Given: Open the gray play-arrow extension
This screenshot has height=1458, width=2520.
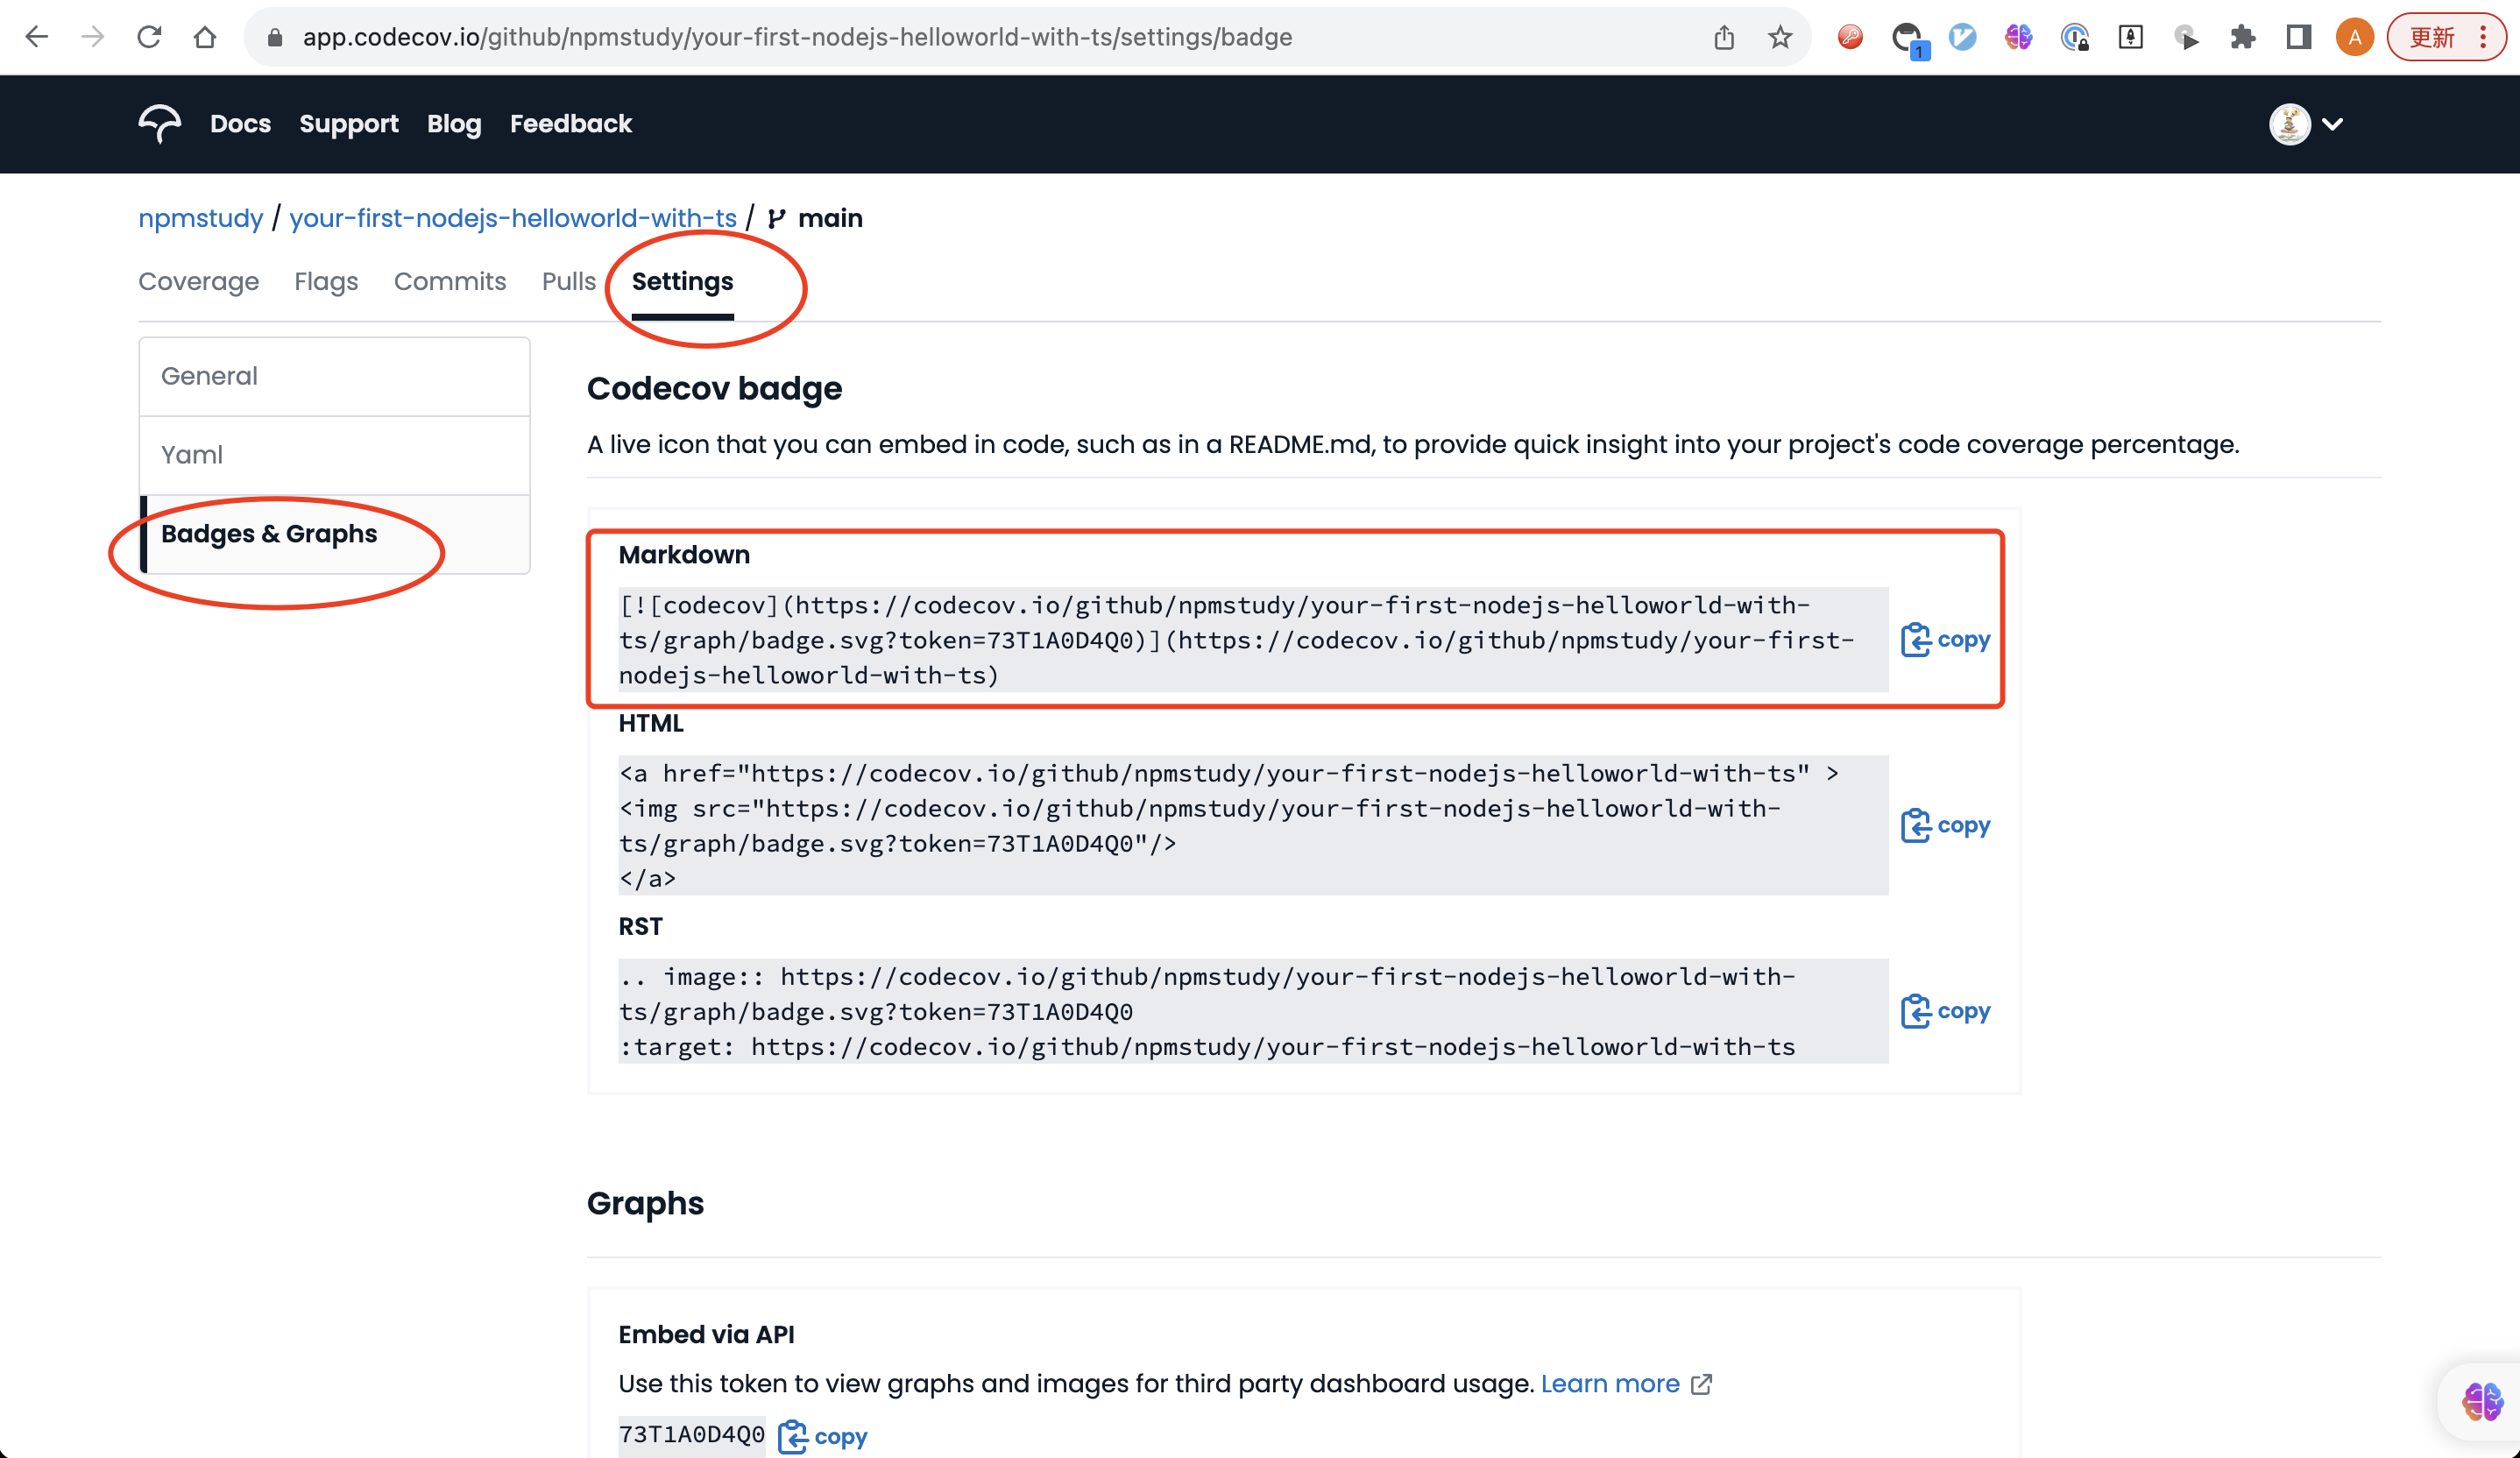Looking at the screenshot, I should tap(2186, 37).
